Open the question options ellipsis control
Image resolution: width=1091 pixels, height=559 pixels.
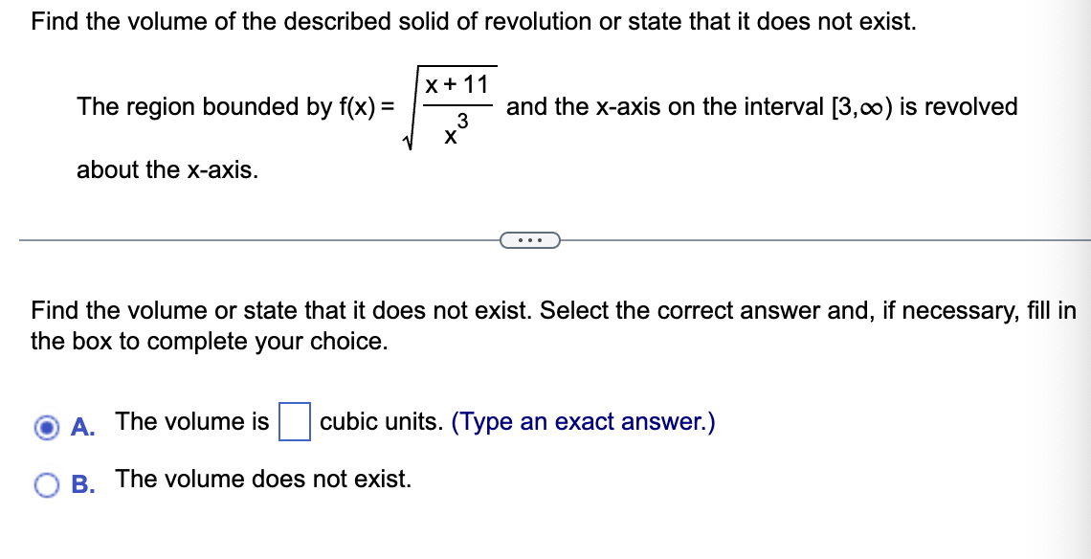(532, 239)
